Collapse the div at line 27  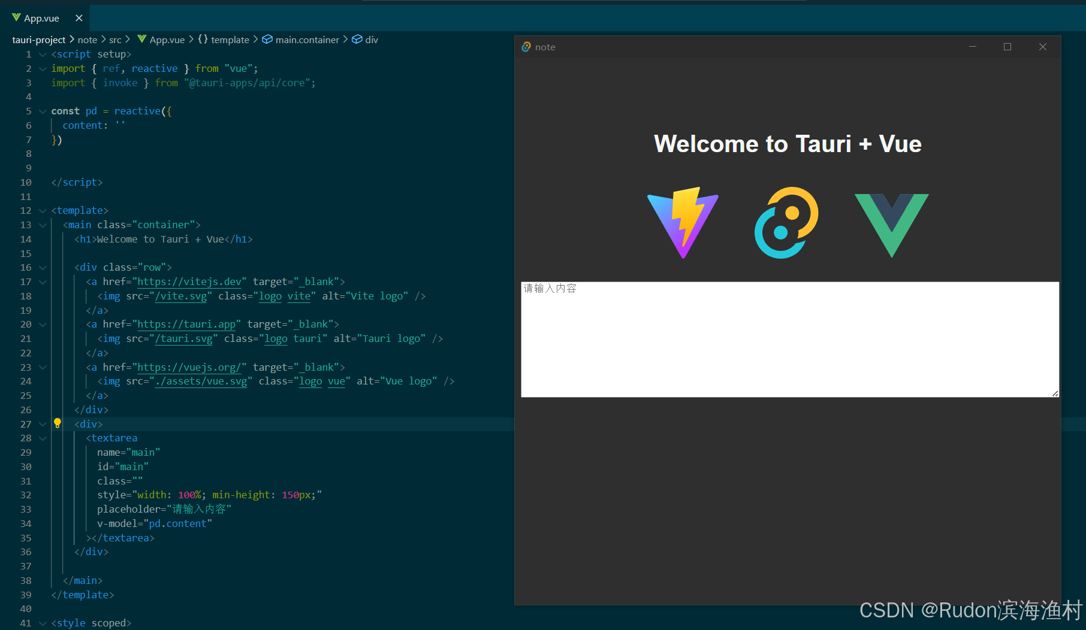43,424
